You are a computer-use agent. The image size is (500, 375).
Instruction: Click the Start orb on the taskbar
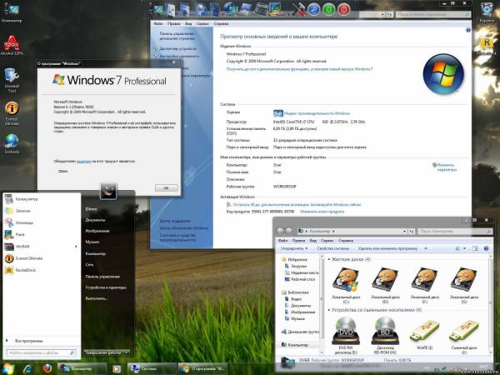[7, 368]
